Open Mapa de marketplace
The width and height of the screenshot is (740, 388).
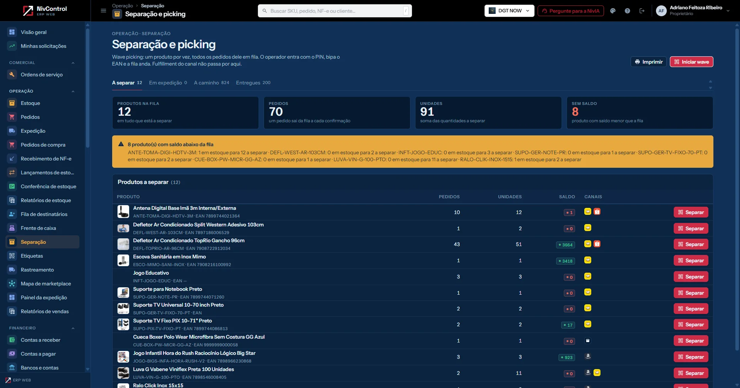[x=43, y=283]
